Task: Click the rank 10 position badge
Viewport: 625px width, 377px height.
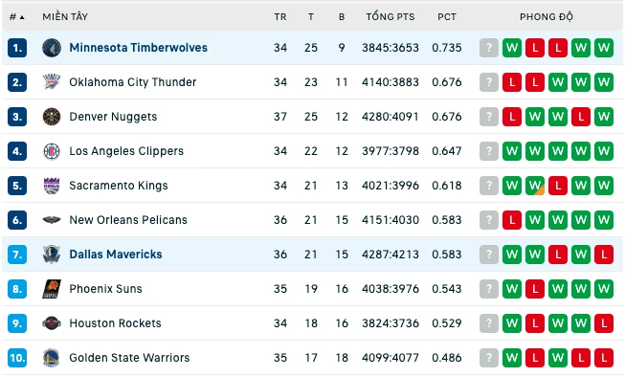Action: click(x=17, y=358)
